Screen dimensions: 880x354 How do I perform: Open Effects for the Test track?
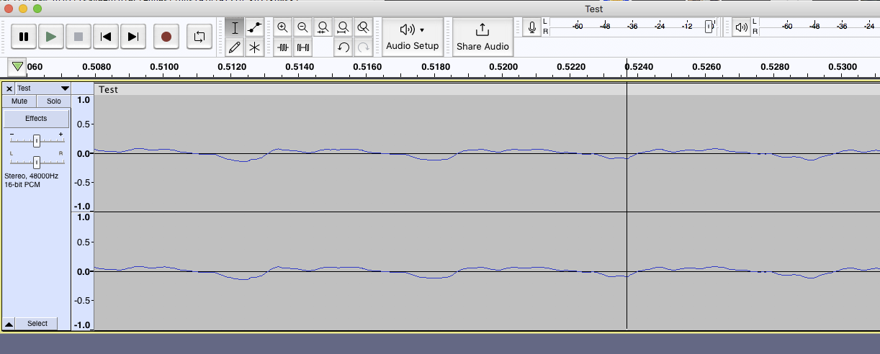[x=36, y=118]
